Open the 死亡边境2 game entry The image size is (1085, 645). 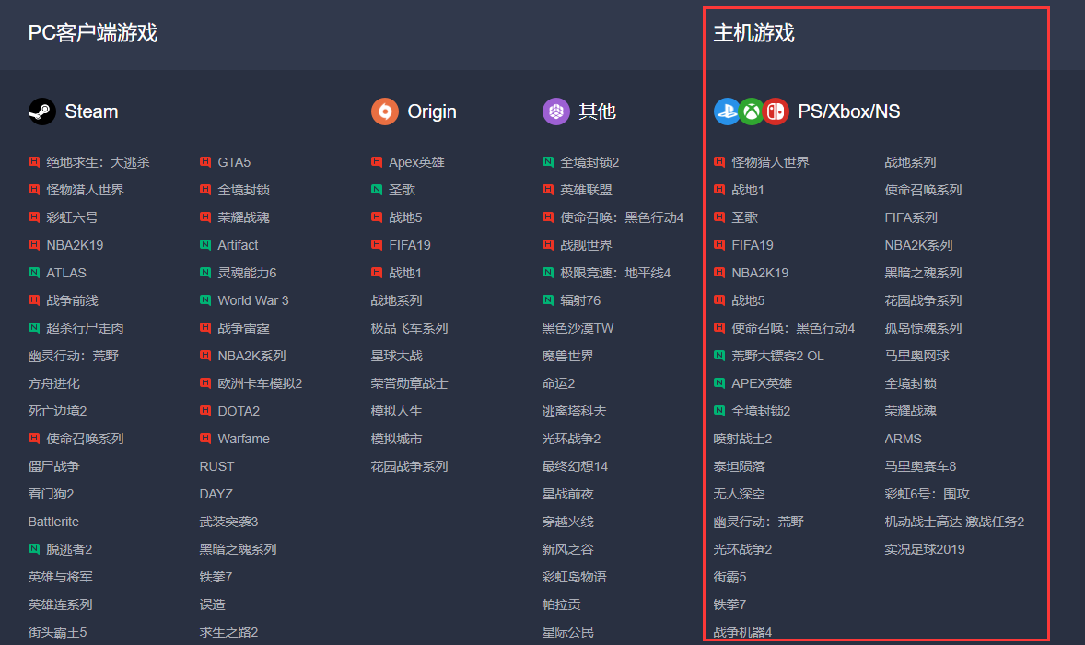(57, 411)
